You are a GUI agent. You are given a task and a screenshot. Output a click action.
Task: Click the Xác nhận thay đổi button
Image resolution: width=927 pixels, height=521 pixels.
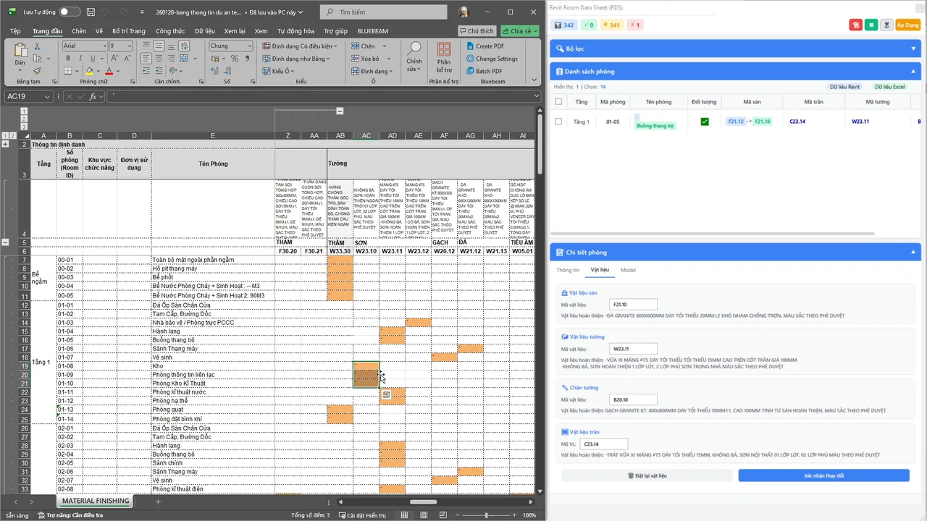pyautogui.click(x=823, y=475)
